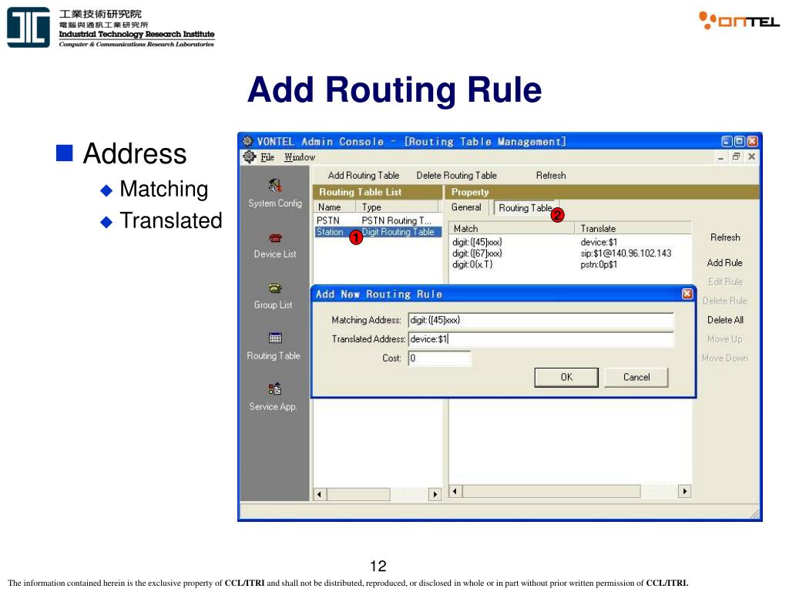The image size is (789, 592).
Task: Restore the inner Routing Table Management window
Action: point(736,156)
